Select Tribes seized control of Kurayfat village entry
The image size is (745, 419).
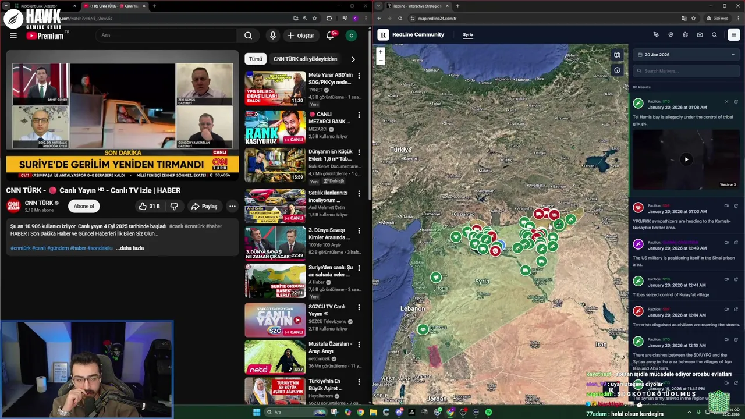(x=686, y=286)
